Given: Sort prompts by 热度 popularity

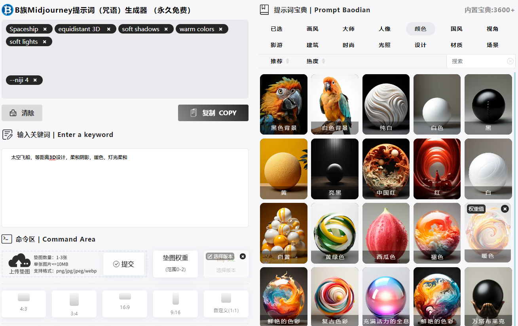Looking at the screenshot, I should 316,61.
